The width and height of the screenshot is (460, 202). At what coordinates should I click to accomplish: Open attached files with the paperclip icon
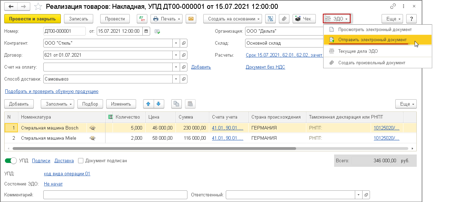pos(284,19)
